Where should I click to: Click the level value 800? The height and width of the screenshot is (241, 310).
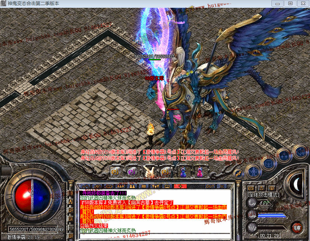coord(264,203)
